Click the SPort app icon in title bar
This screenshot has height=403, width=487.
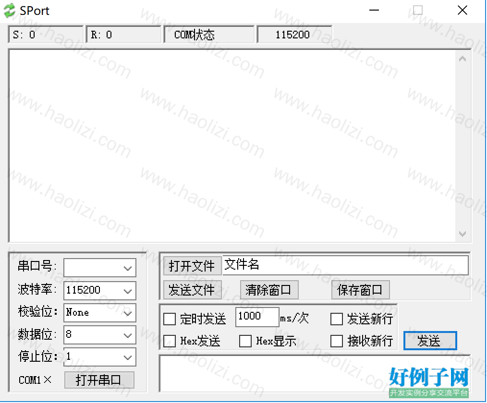tap(9, 11)
